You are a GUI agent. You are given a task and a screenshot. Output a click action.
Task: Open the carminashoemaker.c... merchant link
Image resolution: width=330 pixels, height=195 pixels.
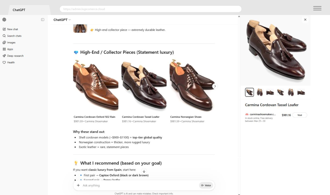[x=263, y=114]
